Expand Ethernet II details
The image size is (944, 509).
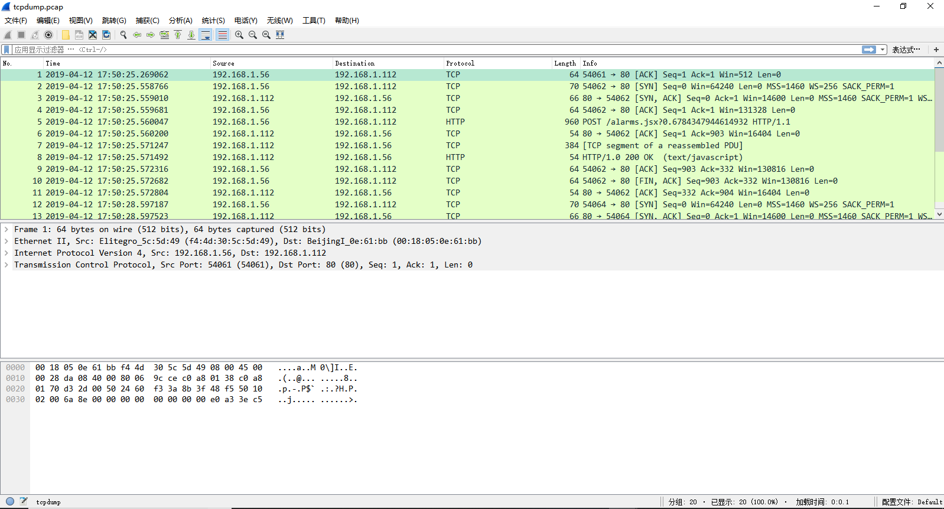pos(6,241)
